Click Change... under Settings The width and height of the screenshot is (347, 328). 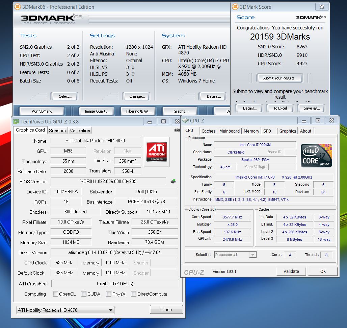point(137,96)
